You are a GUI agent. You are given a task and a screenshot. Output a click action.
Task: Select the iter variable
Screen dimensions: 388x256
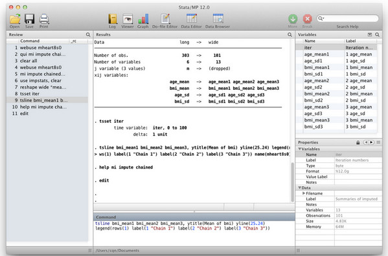point(336,47)
